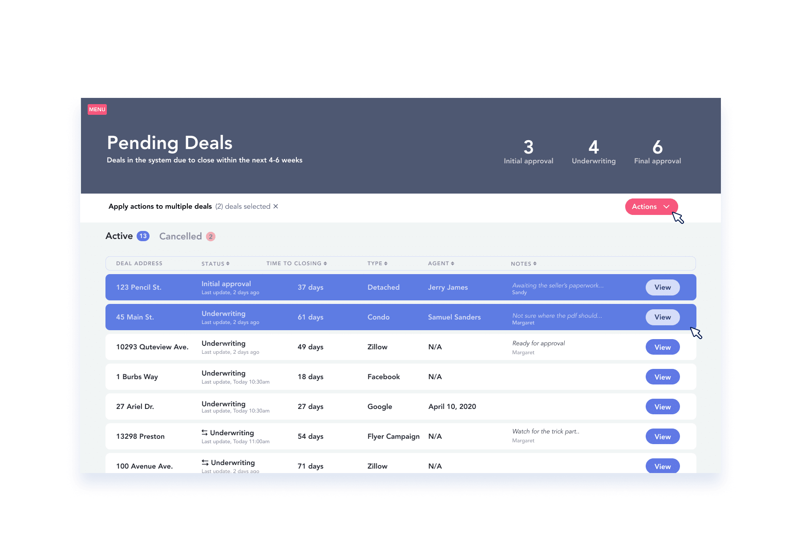The image size is (801, 534).
Task: Open the MENU in the top-left corner
Action: (x=97, y=109)
